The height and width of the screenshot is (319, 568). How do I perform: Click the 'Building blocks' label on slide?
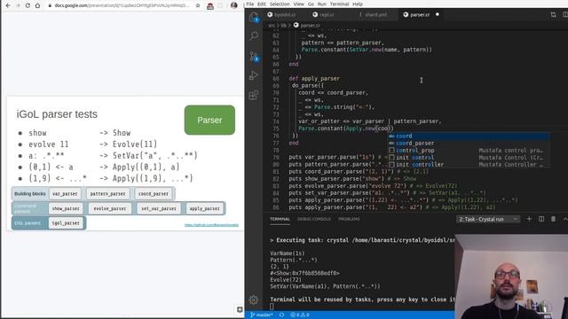[x=29, y=194]
